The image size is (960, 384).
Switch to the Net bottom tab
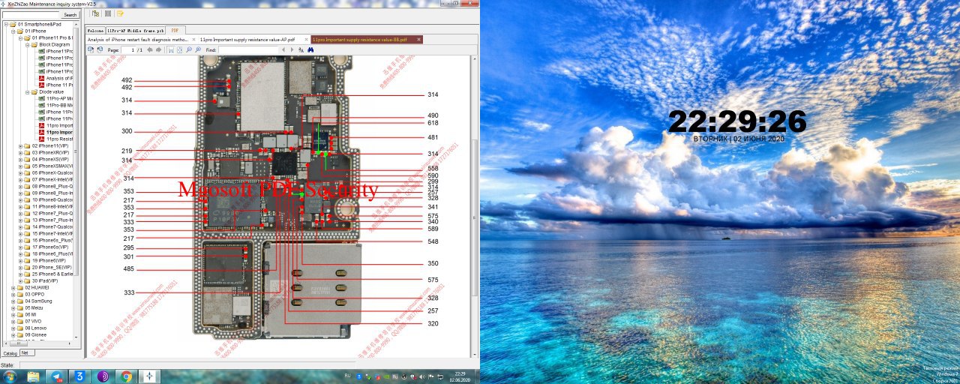tap(25, 352)
